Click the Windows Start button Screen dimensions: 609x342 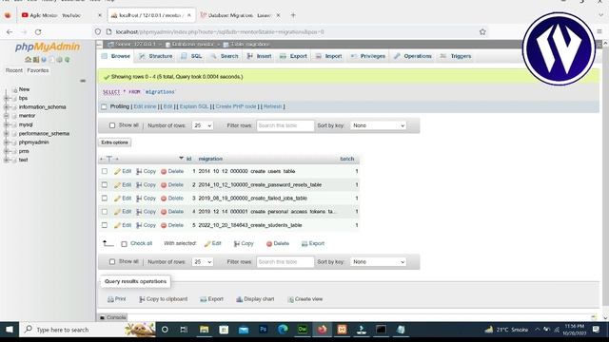point(9,330)
